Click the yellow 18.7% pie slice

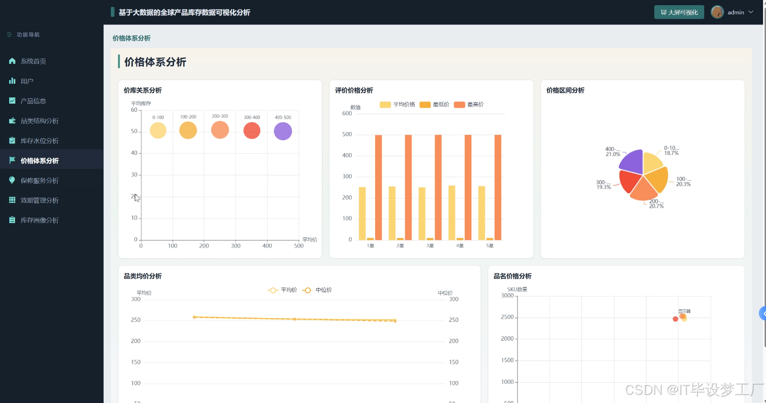point(651,162)
